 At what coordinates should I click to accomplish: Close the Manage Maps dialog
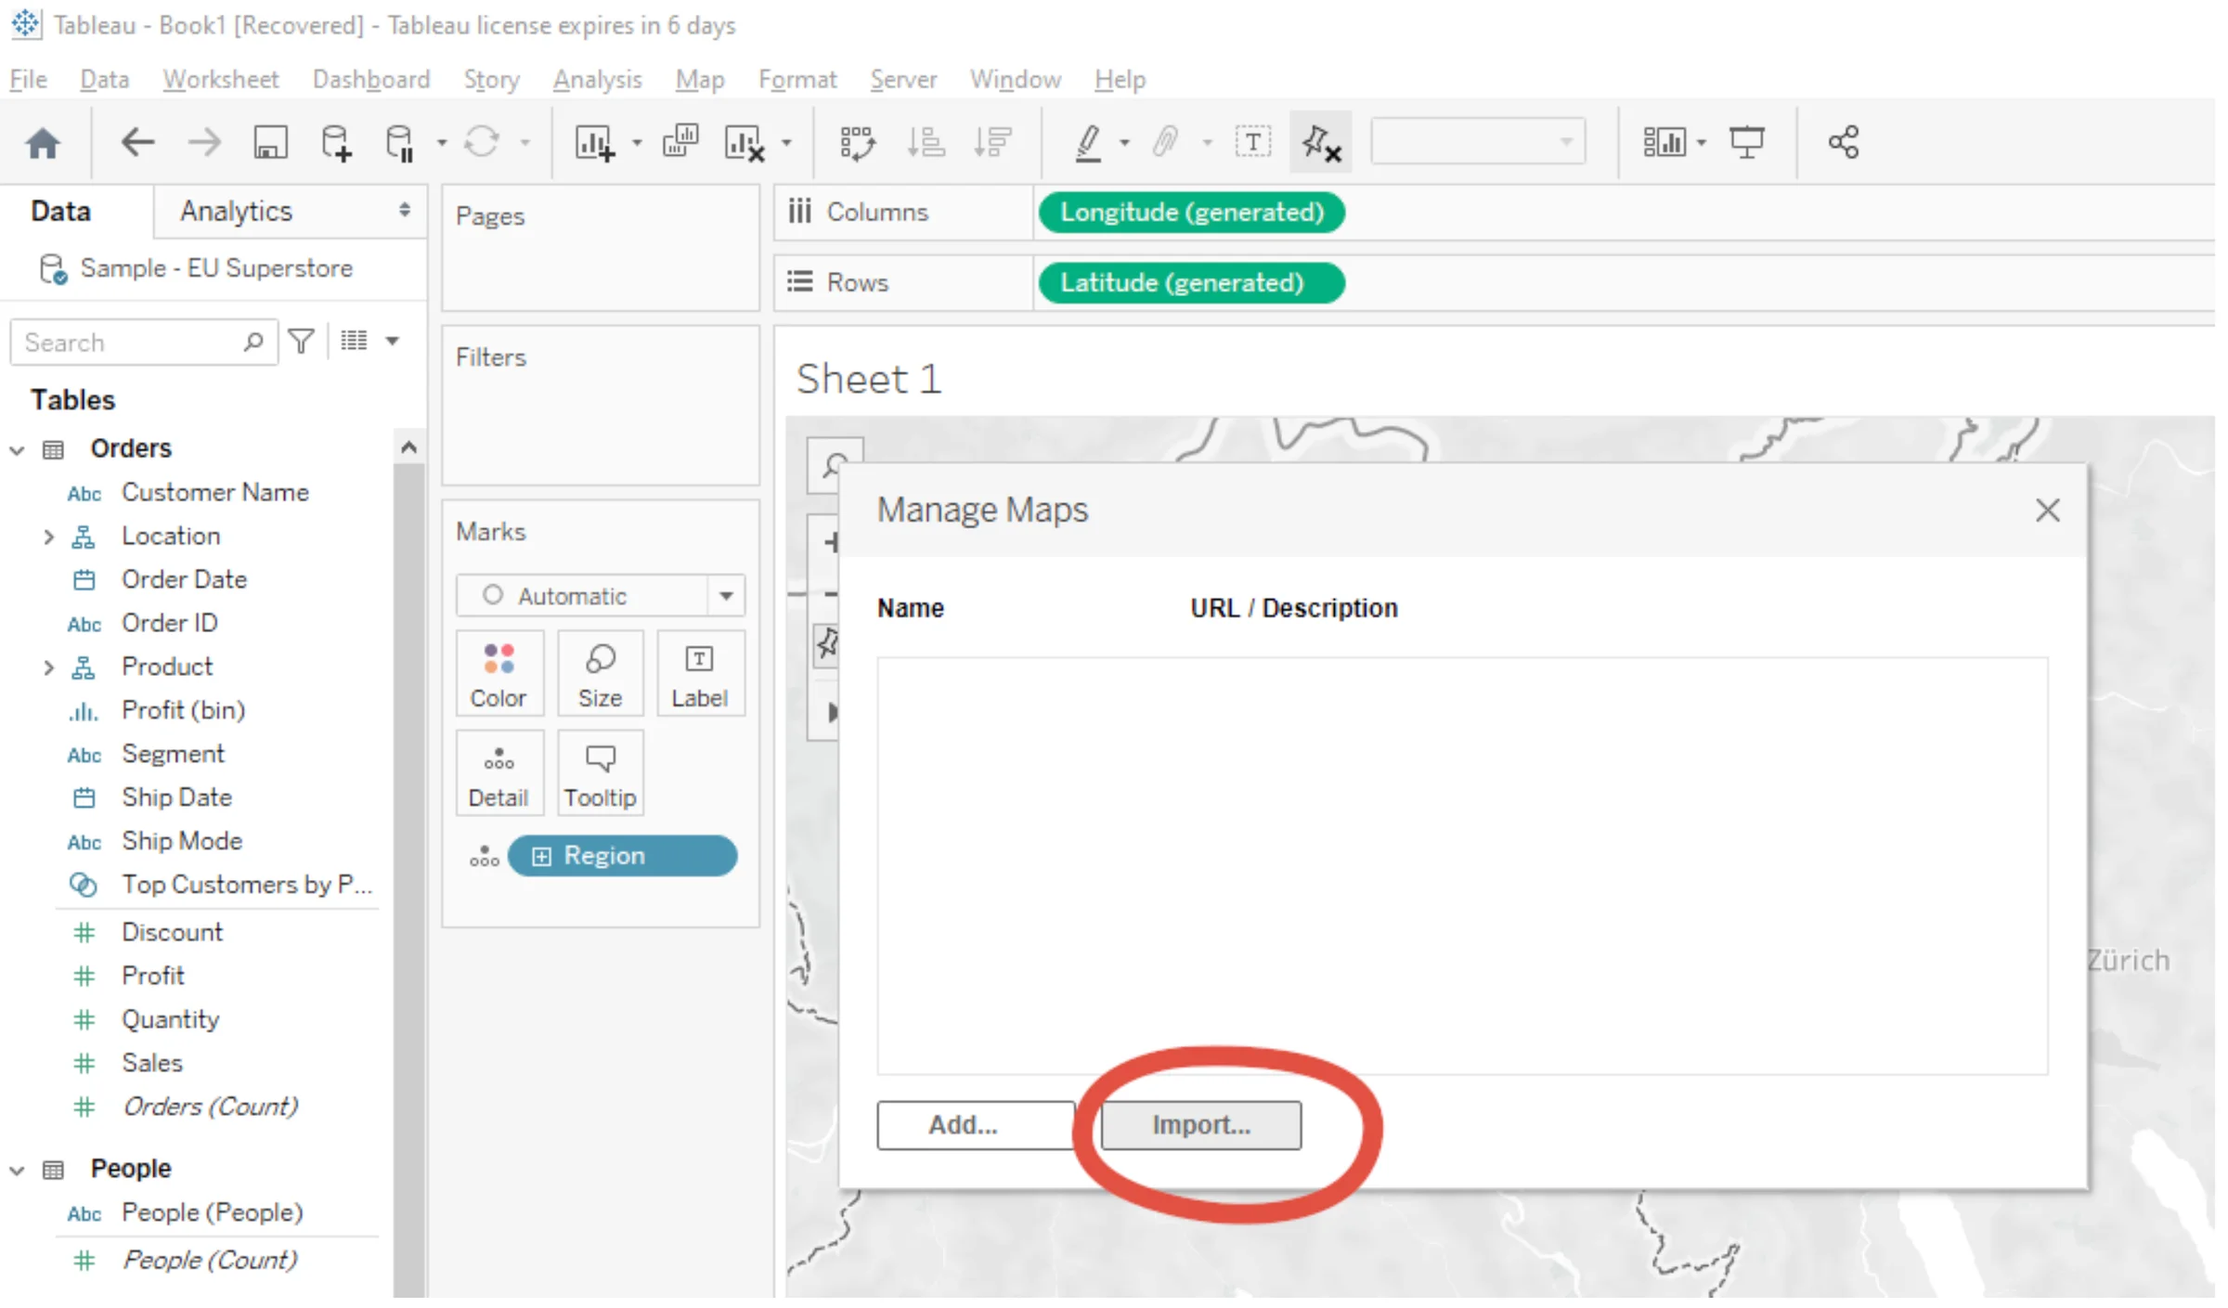[2047, 510]
